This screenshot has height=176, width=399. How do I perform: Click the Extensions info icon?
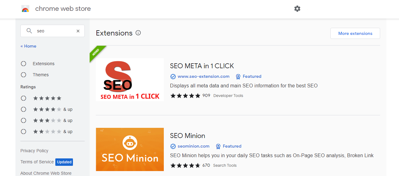(x=138, y=33)
